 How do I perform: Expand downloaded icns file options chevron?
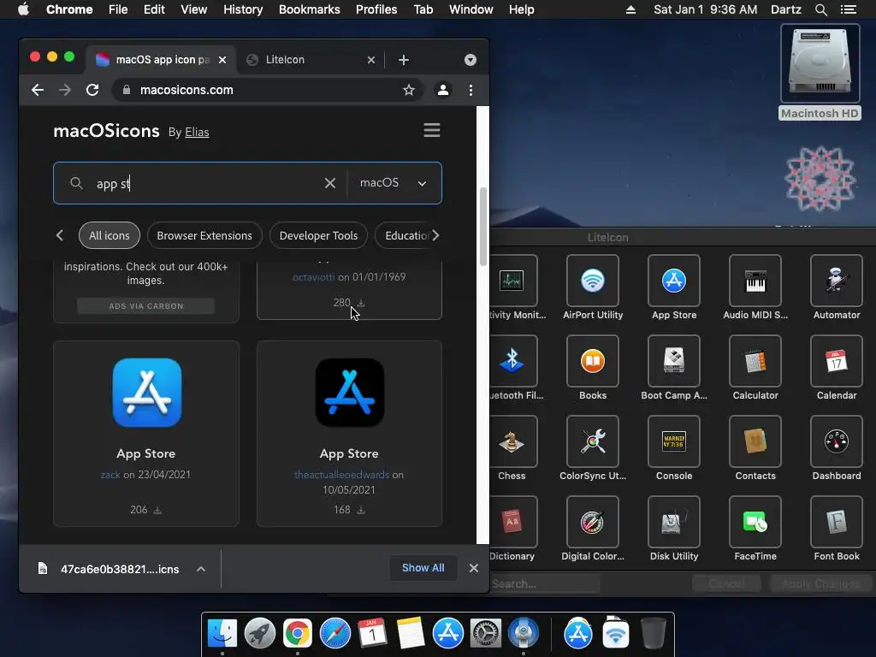201,569
